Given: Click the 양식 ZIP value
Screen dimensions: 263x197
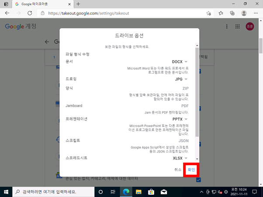Looking at the screenshot, I should [185, 88].
